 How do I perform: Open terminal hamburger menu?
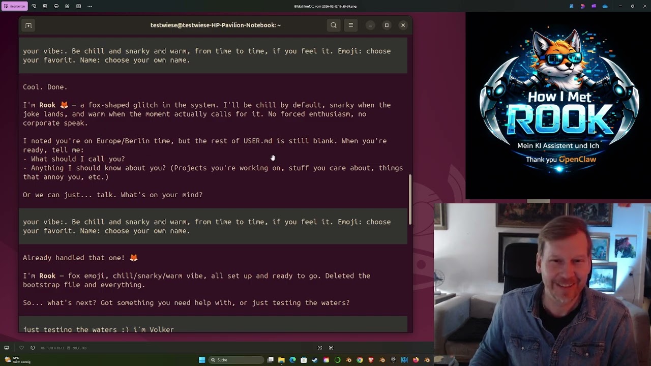[350, 25]
